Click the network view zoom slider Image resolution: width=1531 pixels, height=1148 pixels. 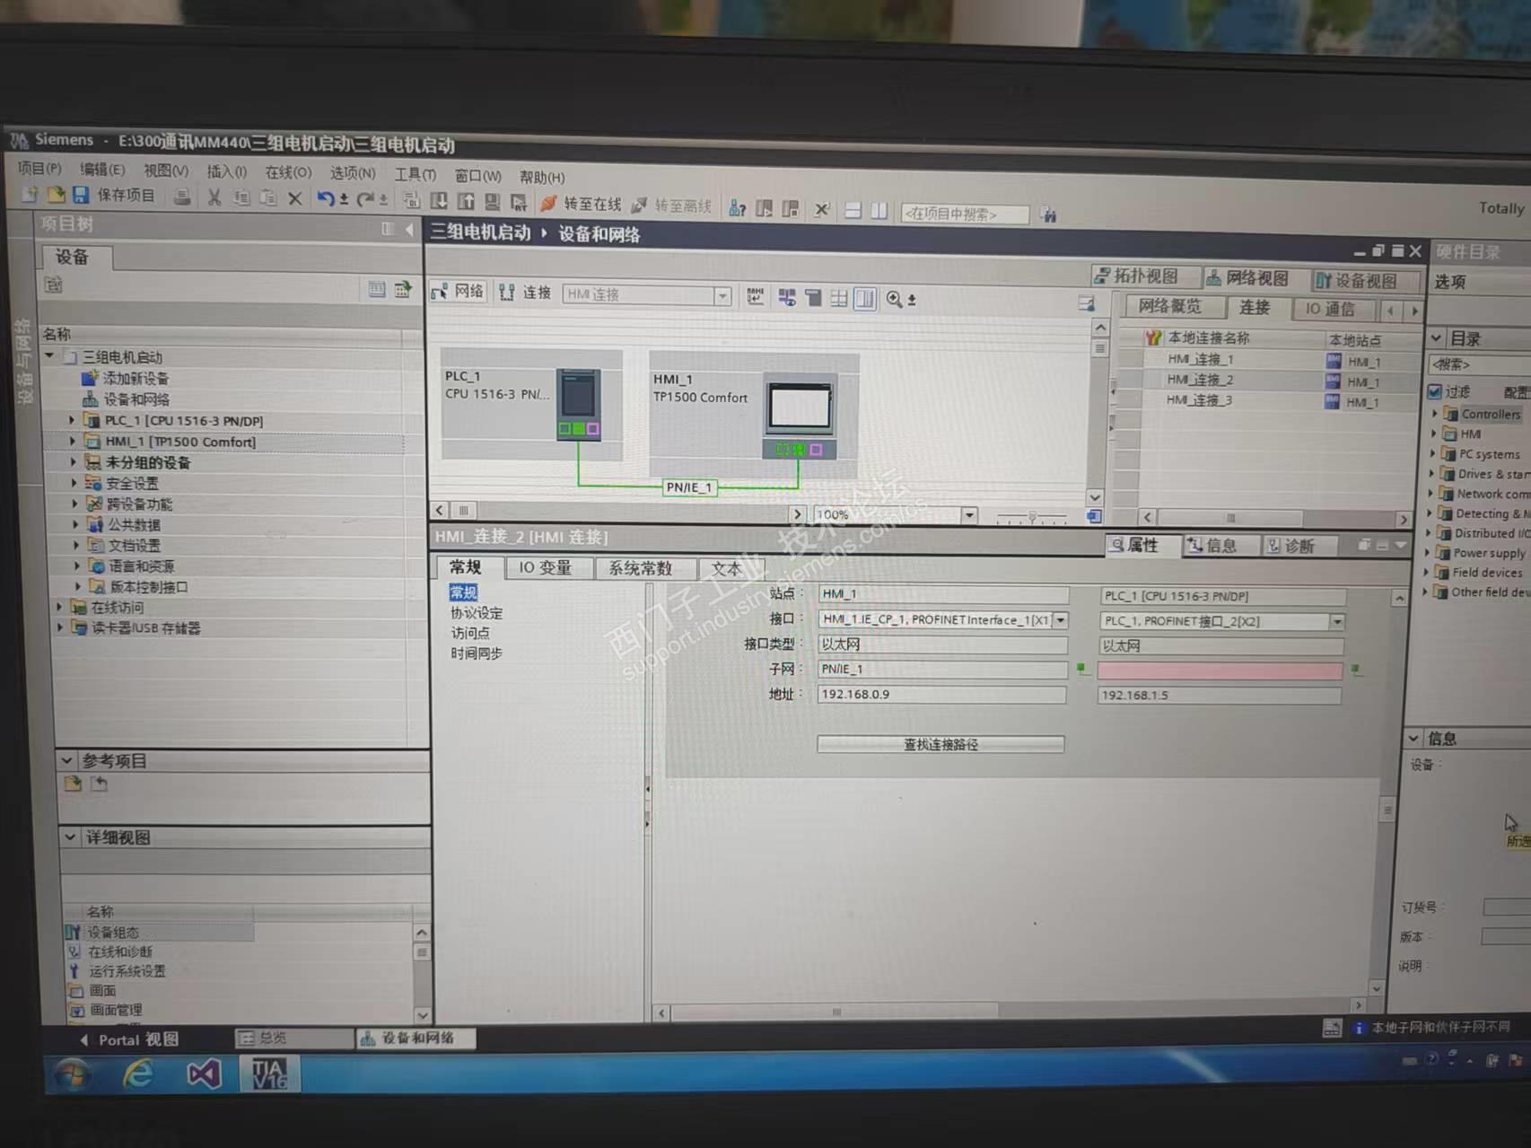pyautogui.click(x=1032, y=517)
